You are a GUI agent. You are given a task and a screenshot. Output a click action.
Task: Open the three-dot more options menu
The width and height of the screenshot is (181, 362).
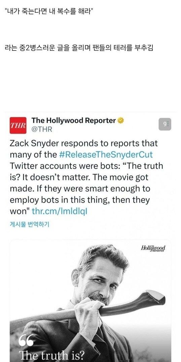tap(168, 124)
